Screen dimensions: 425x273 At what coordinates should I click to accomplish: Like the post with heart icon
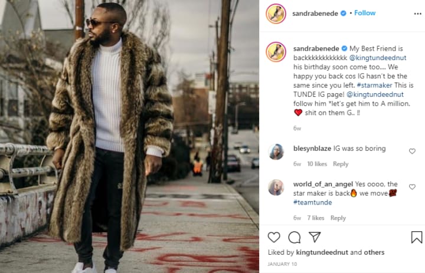tap(274, 237)
